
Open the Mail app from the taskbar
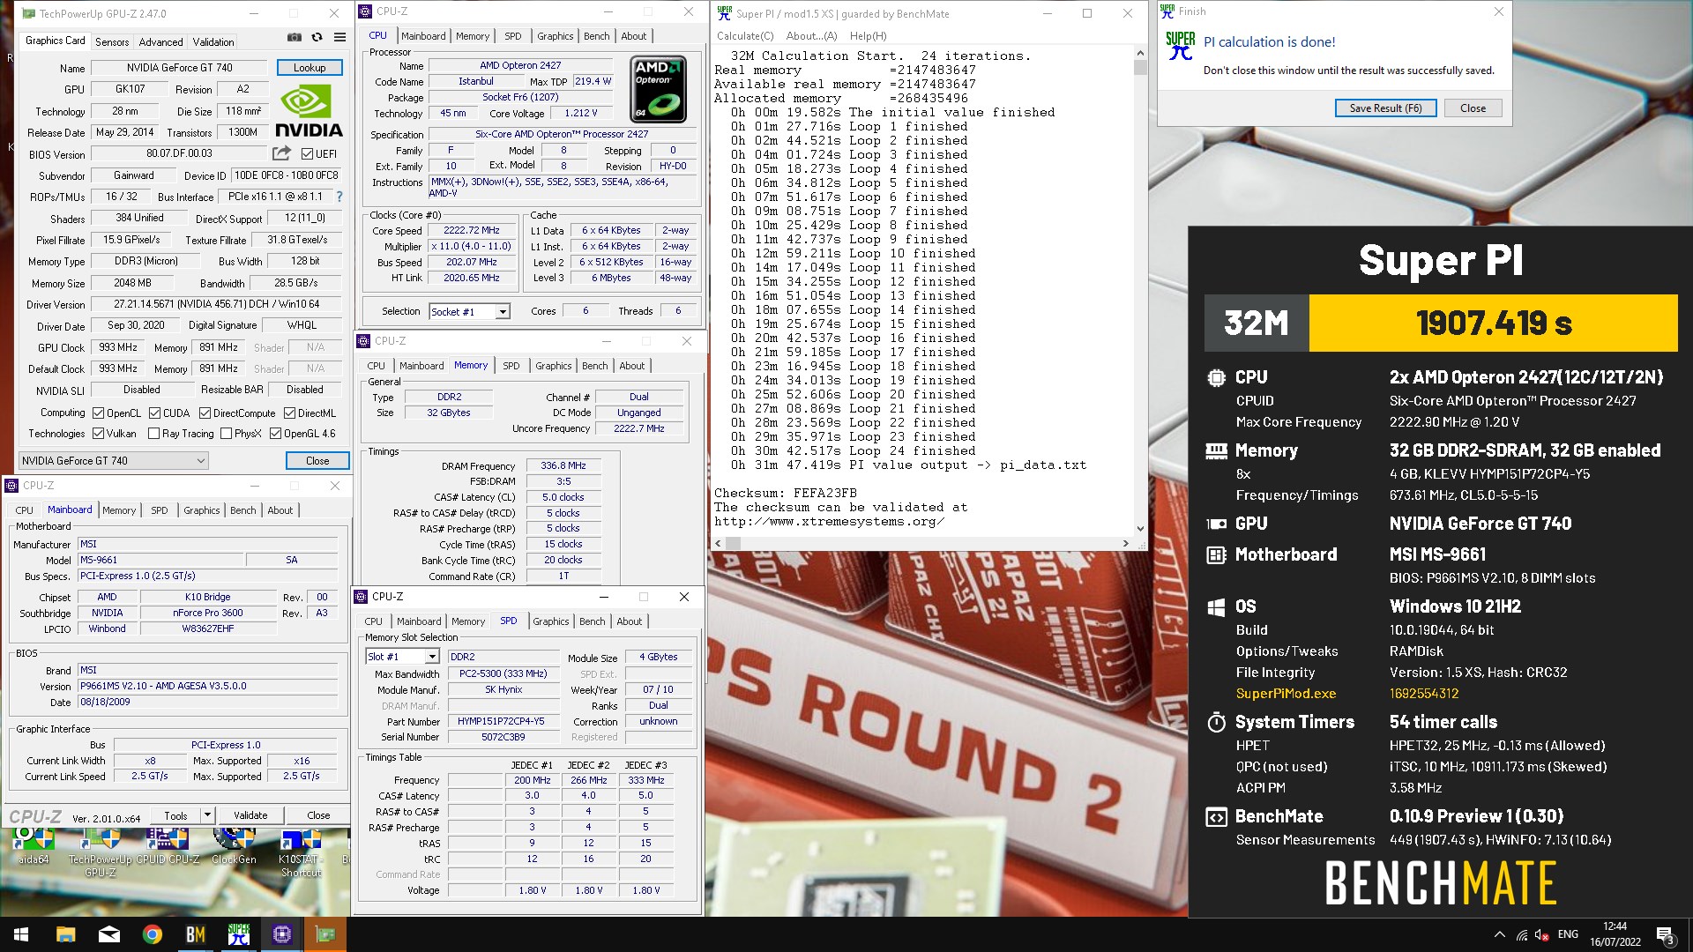[x=109, y=934]
